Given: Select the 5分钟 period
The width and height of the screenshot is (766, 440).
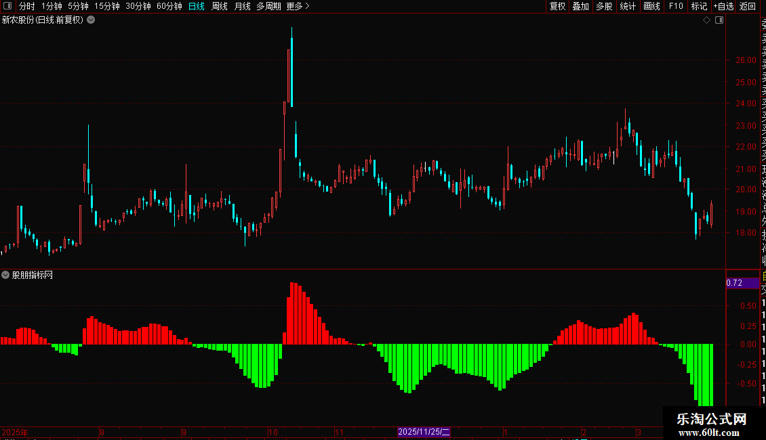Looking at the screenshot, I should [x=78, y=6].
